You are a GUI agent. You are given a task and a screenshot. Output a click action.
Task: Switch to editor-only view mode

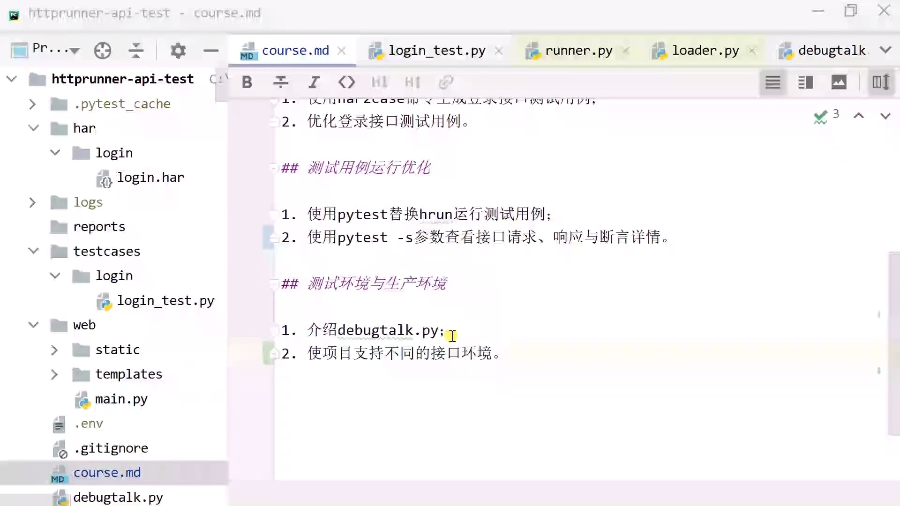click(772, 82)
